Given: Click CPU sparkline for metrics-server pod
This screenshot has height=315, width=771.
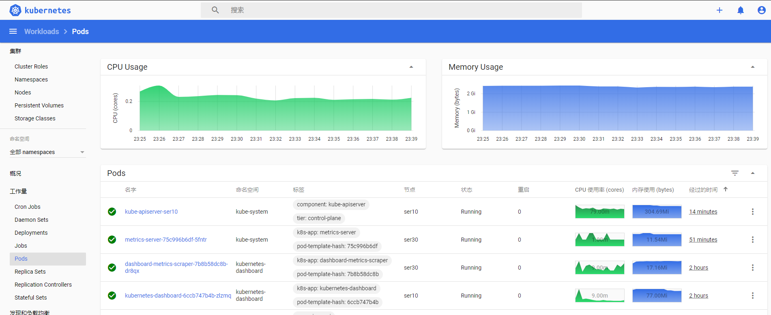Looking at the screenshot, I should tap(599, 240).
